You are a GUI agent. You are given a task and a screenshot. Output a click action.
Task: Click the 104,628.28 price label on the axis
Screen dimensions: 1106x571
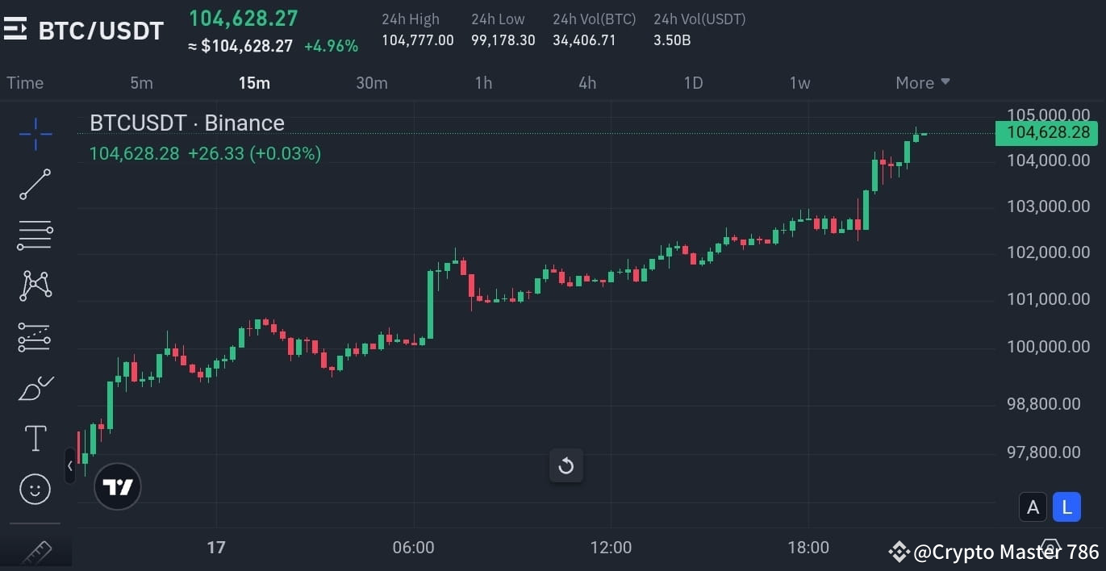(1046, 132)
